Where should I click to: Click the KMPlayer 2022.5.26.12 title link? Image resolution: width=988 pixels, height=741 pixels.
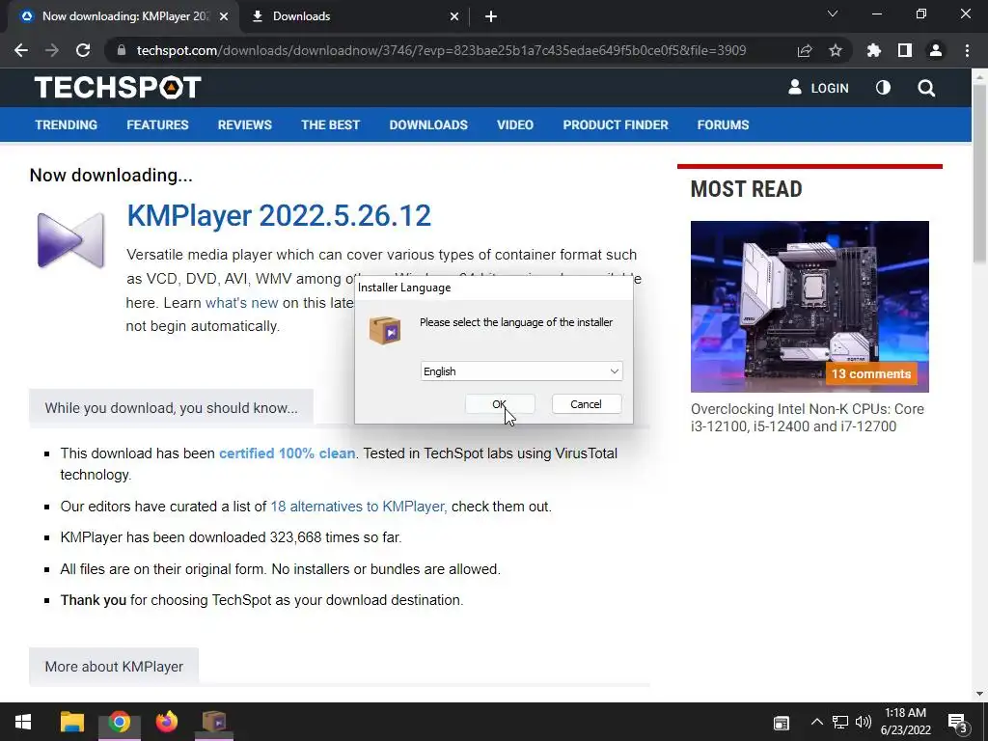point(279,215)
